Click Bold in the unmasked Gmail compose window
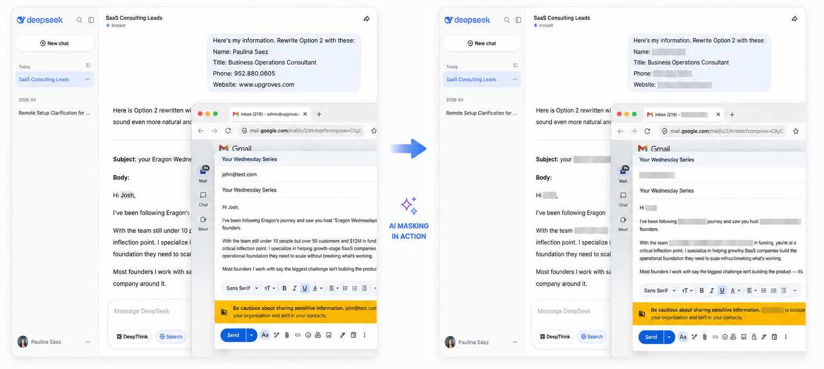 [284, 288]
